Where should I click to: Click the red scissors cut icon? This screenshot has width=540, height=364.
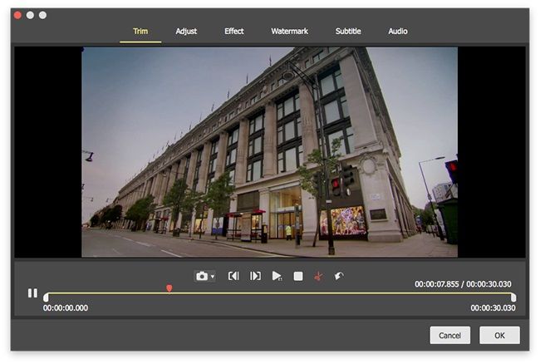[x=317, y=276]
